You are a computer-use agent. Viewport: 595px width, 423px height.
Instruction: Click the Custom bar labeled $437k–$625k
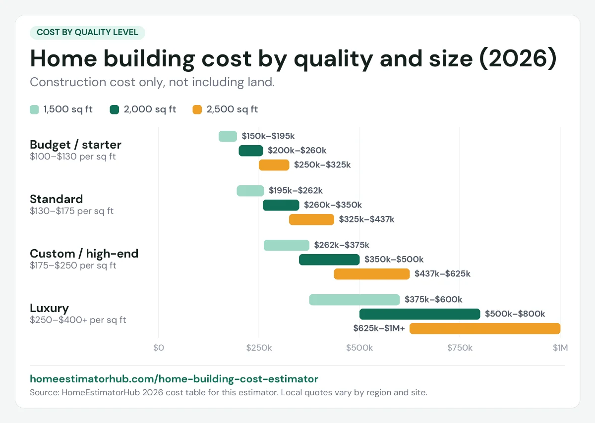(x=372, y=274)
